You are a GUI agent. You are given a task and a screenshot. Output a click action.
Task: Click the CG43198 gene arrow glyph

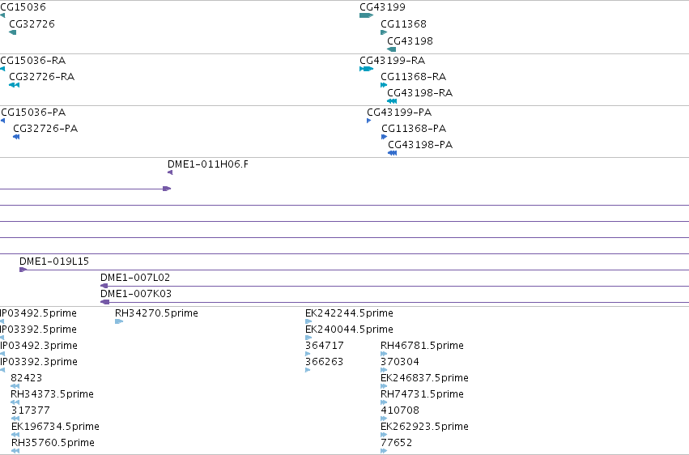392,49
